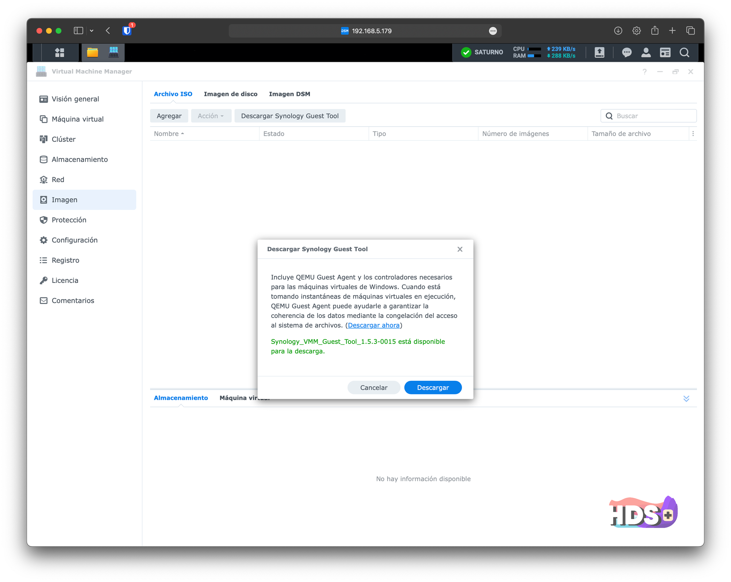
Task: Click the Descargar Synology Guest Tool button
Action: 290,116
